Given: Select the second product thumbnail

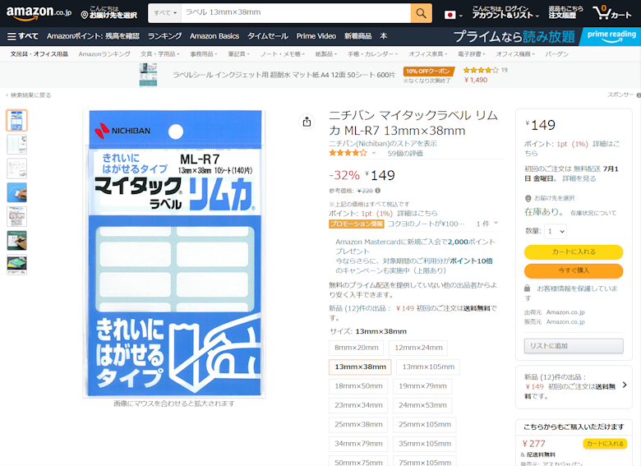Looking at the screenshot, I should [16, 145].
